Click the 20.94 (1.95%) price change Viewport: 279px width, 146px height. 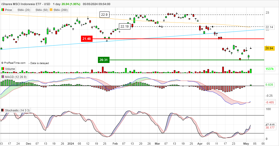(71, 4)
